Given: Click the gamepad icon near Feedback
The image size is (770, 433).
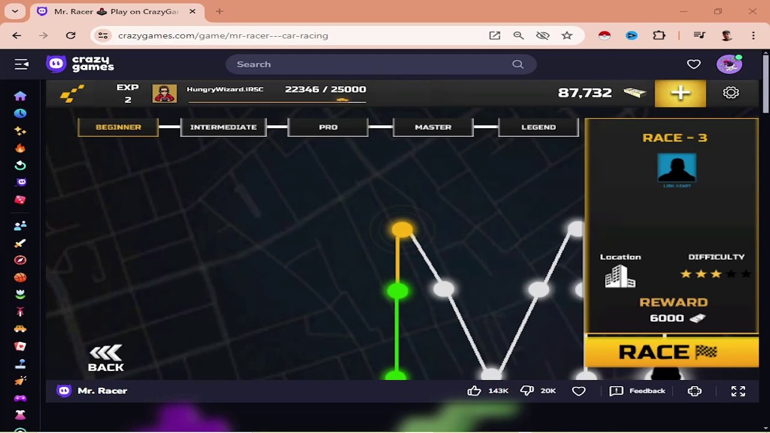Looking at the screenshot, I should tap(695, 391).
